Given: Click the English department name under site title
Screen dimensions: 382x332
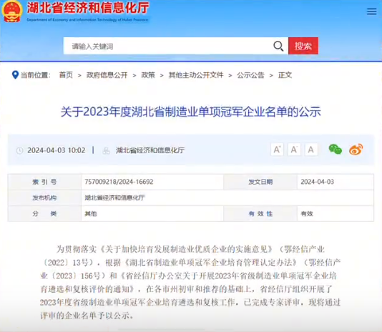Looking at the screenshot, I should (87, 20).
